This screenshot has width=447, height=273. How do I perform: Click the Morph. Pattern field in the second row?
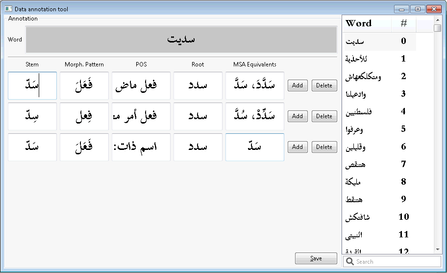[x=84, y=116]
